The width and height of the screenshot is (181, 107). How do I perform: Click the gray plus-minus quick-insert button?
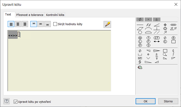(157, 20)
